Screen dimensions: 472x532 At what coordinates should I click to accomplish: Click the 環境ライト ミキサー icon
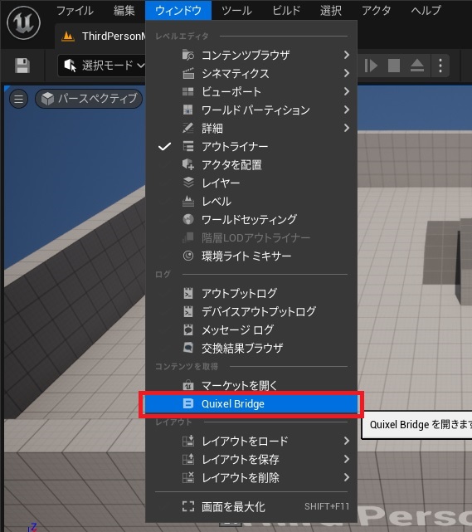coord(188,256)
